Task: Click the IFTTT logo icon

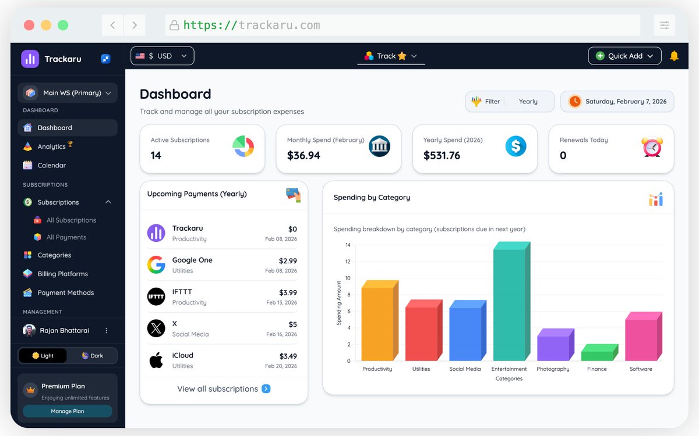Action: click(156, 296)
